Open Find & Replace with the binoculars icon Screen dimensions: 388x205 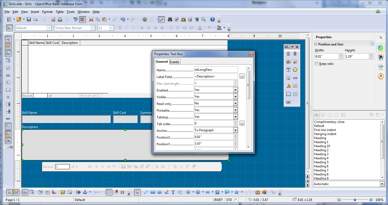(x=170, y=19)
